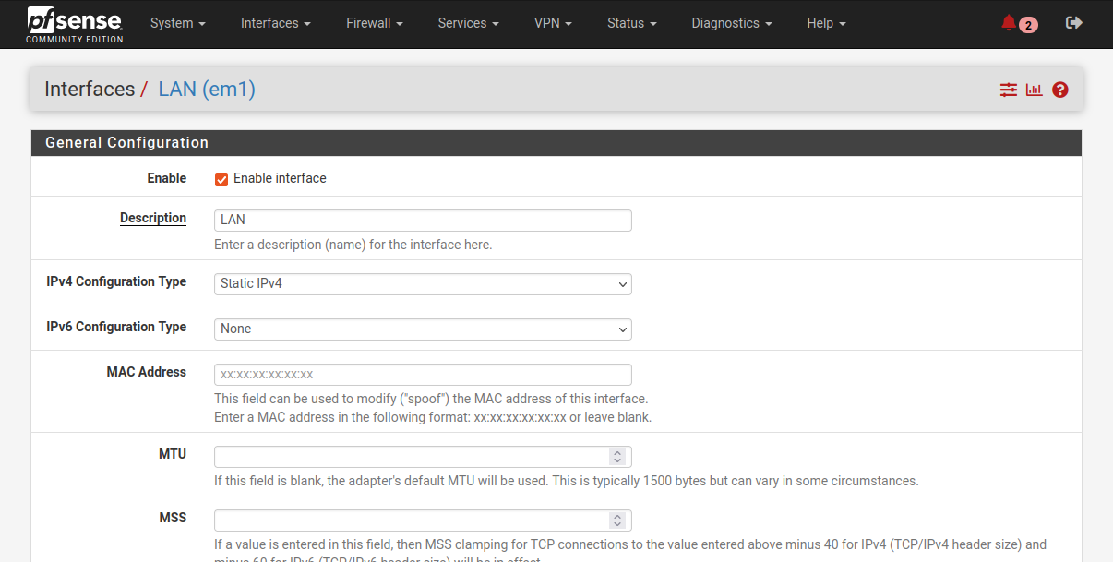
Task: Click the notification count badge showing 2
Action: [x=1028, y=25]
